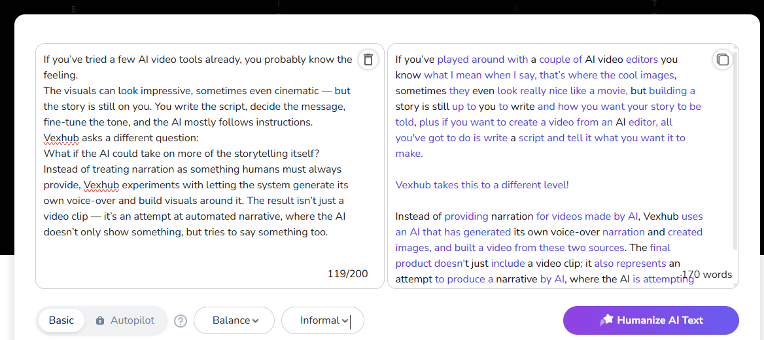Click the sparkle icon on the Humanize button
The height and width of the screenshot is (340, 764).
pos(606,320)
